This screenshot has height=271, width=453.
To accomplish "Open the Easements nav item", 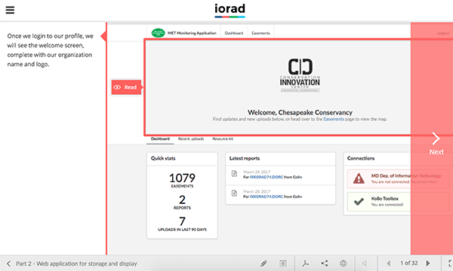I will 260,33.
